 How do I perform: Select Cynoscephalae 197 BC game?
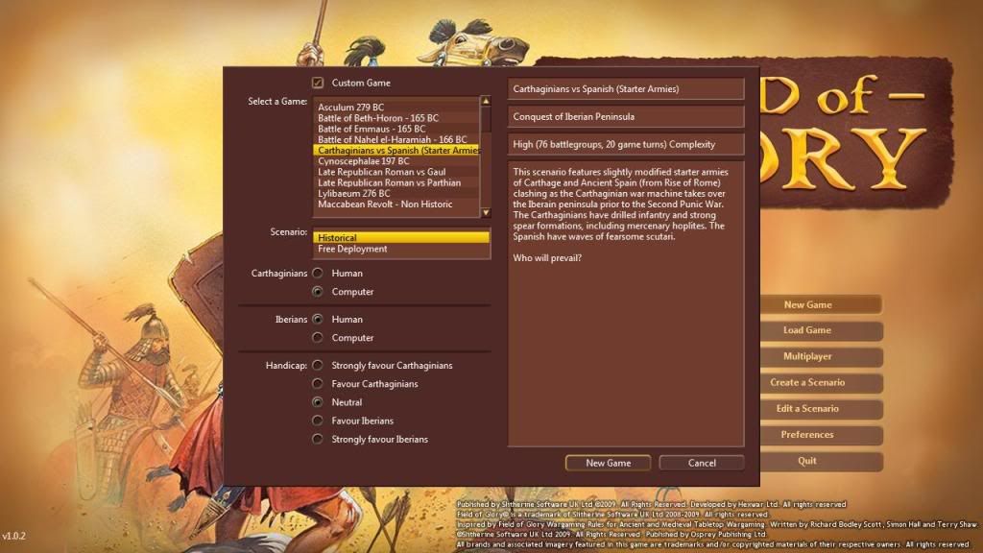396,161
